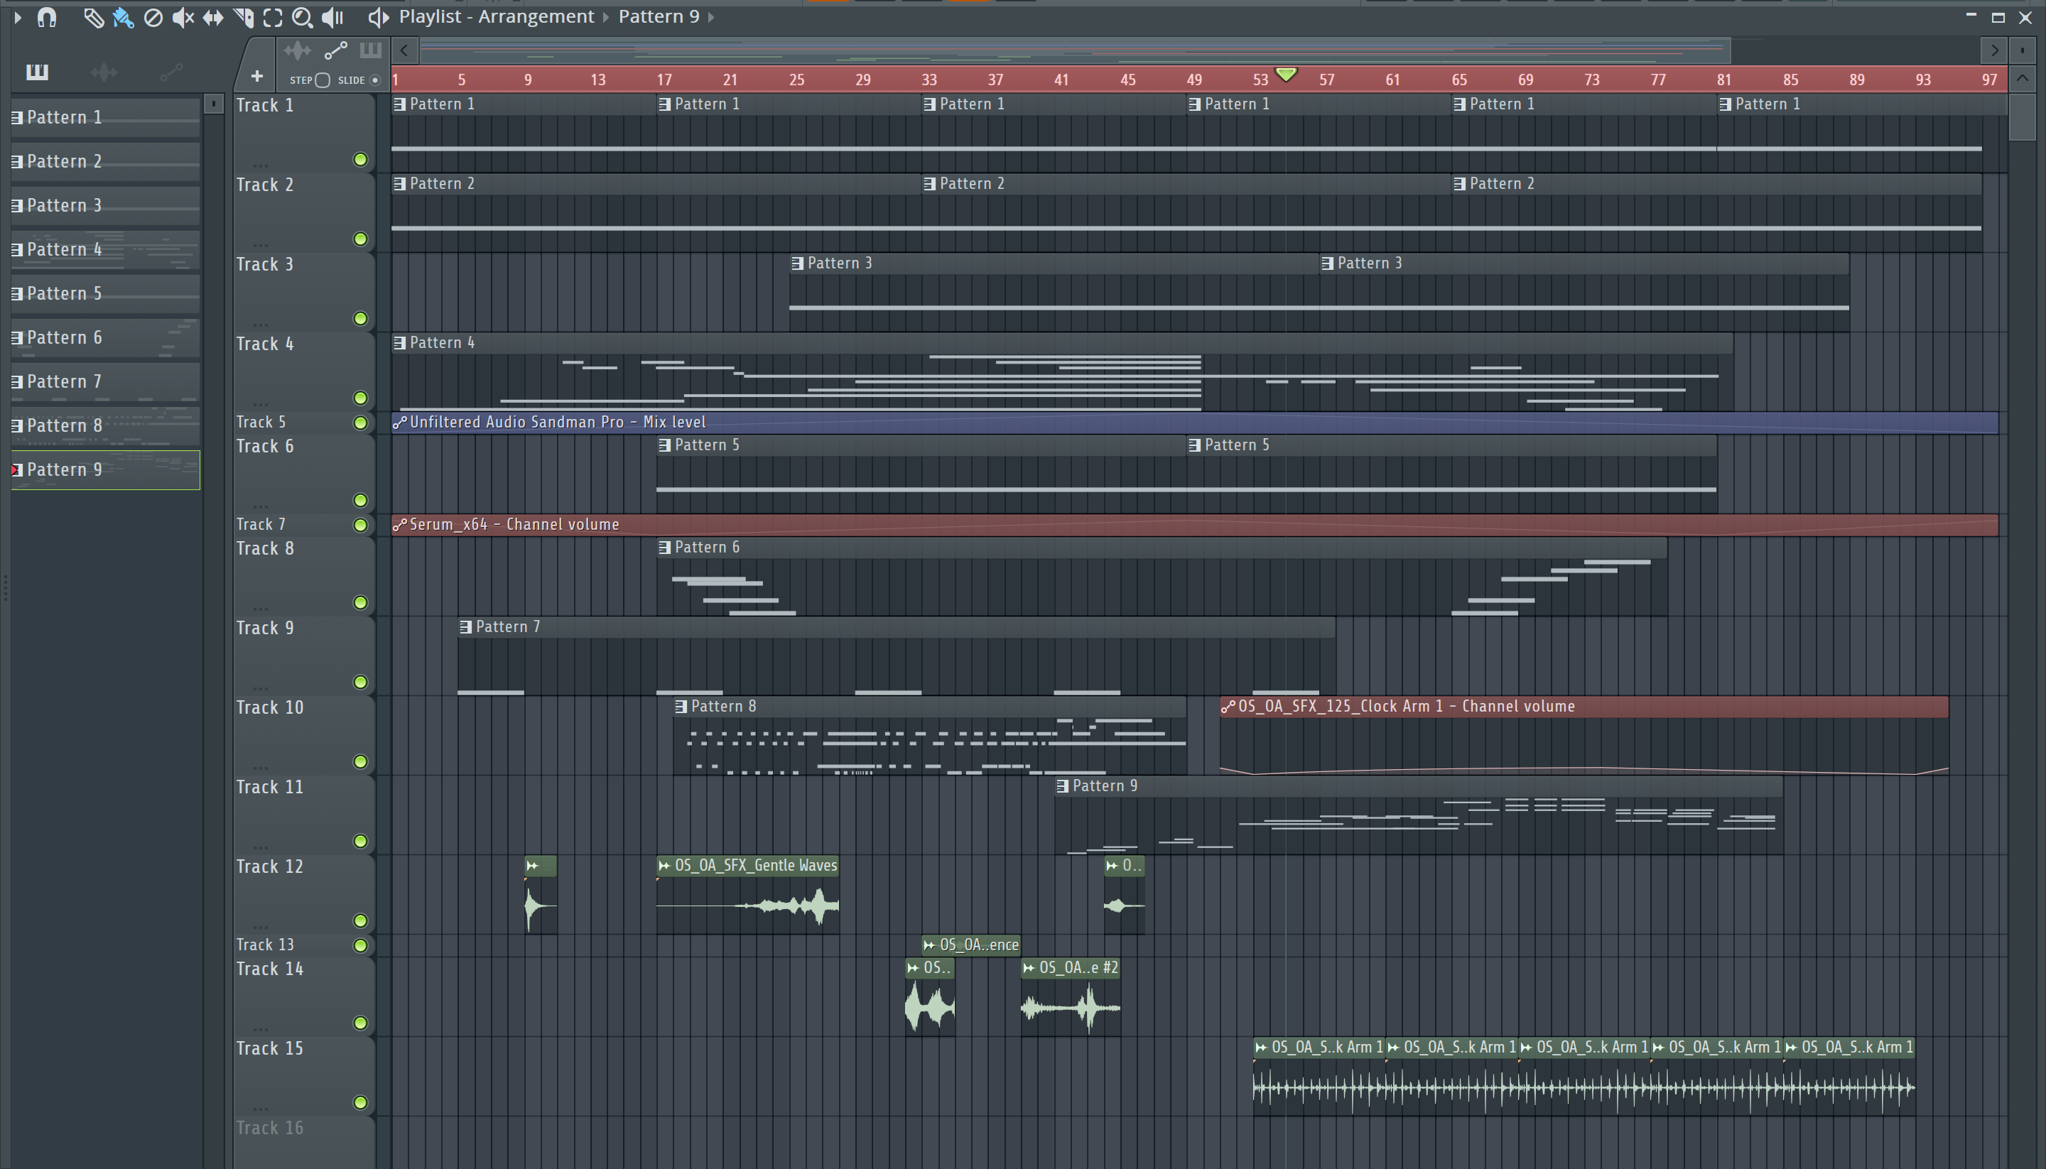The width and height of the screenshot is (2046, 1169).
Task: Filter automation clips icon above SLIDE
Action: tap(335, 50)
